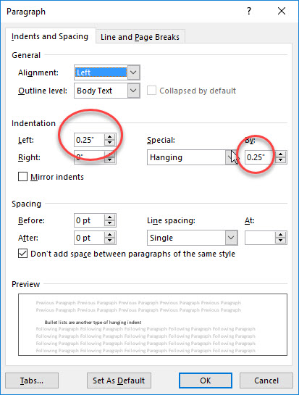This screenshot has height=395, width=299.
Task: Click the Cancel button
Action: 266,381
